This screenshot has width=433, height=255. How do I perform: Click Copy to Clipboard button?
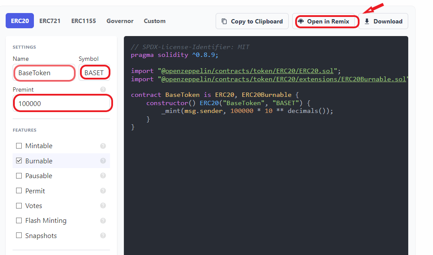coord(252,21)
